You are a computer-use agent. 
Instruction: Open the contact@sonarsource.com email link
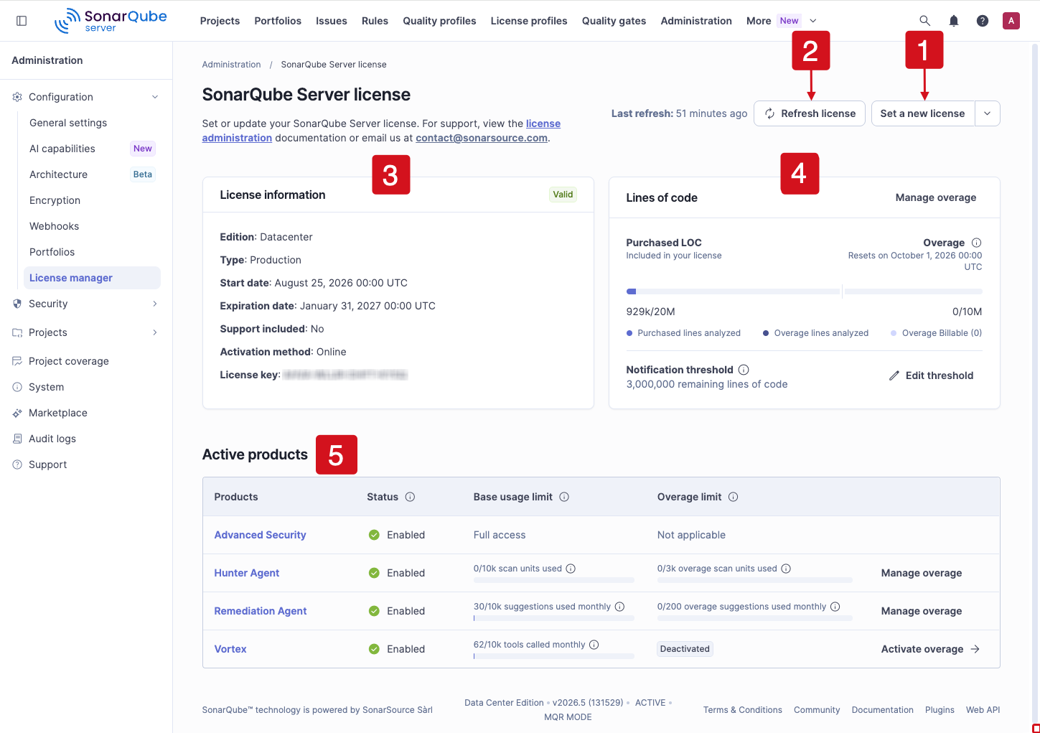point(482,138)
